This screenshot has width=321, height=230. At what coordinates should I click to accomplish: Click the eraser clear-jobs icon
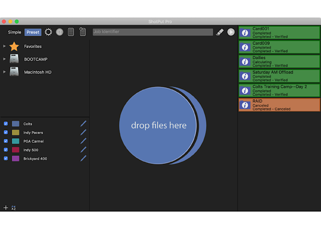(x=220, y=32)
